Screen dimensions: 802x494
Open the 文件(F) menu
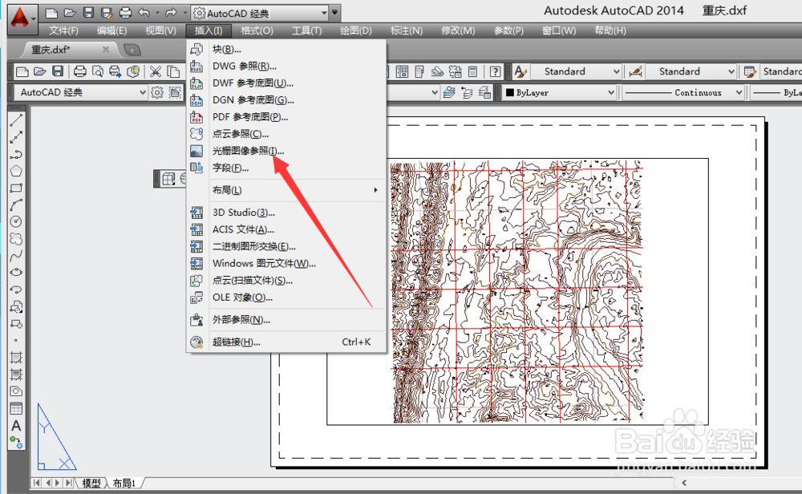pyautogui.click(x=63, y=30)
